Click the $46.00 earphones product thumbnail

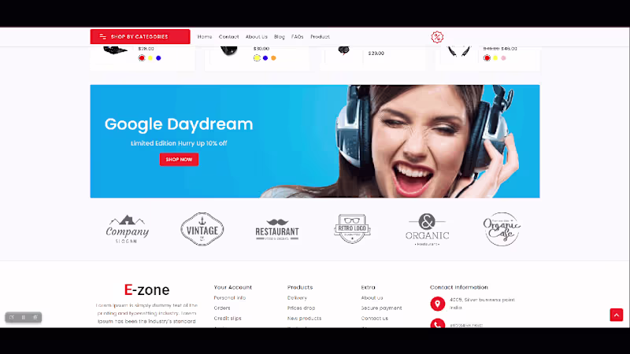pos(458,51)
